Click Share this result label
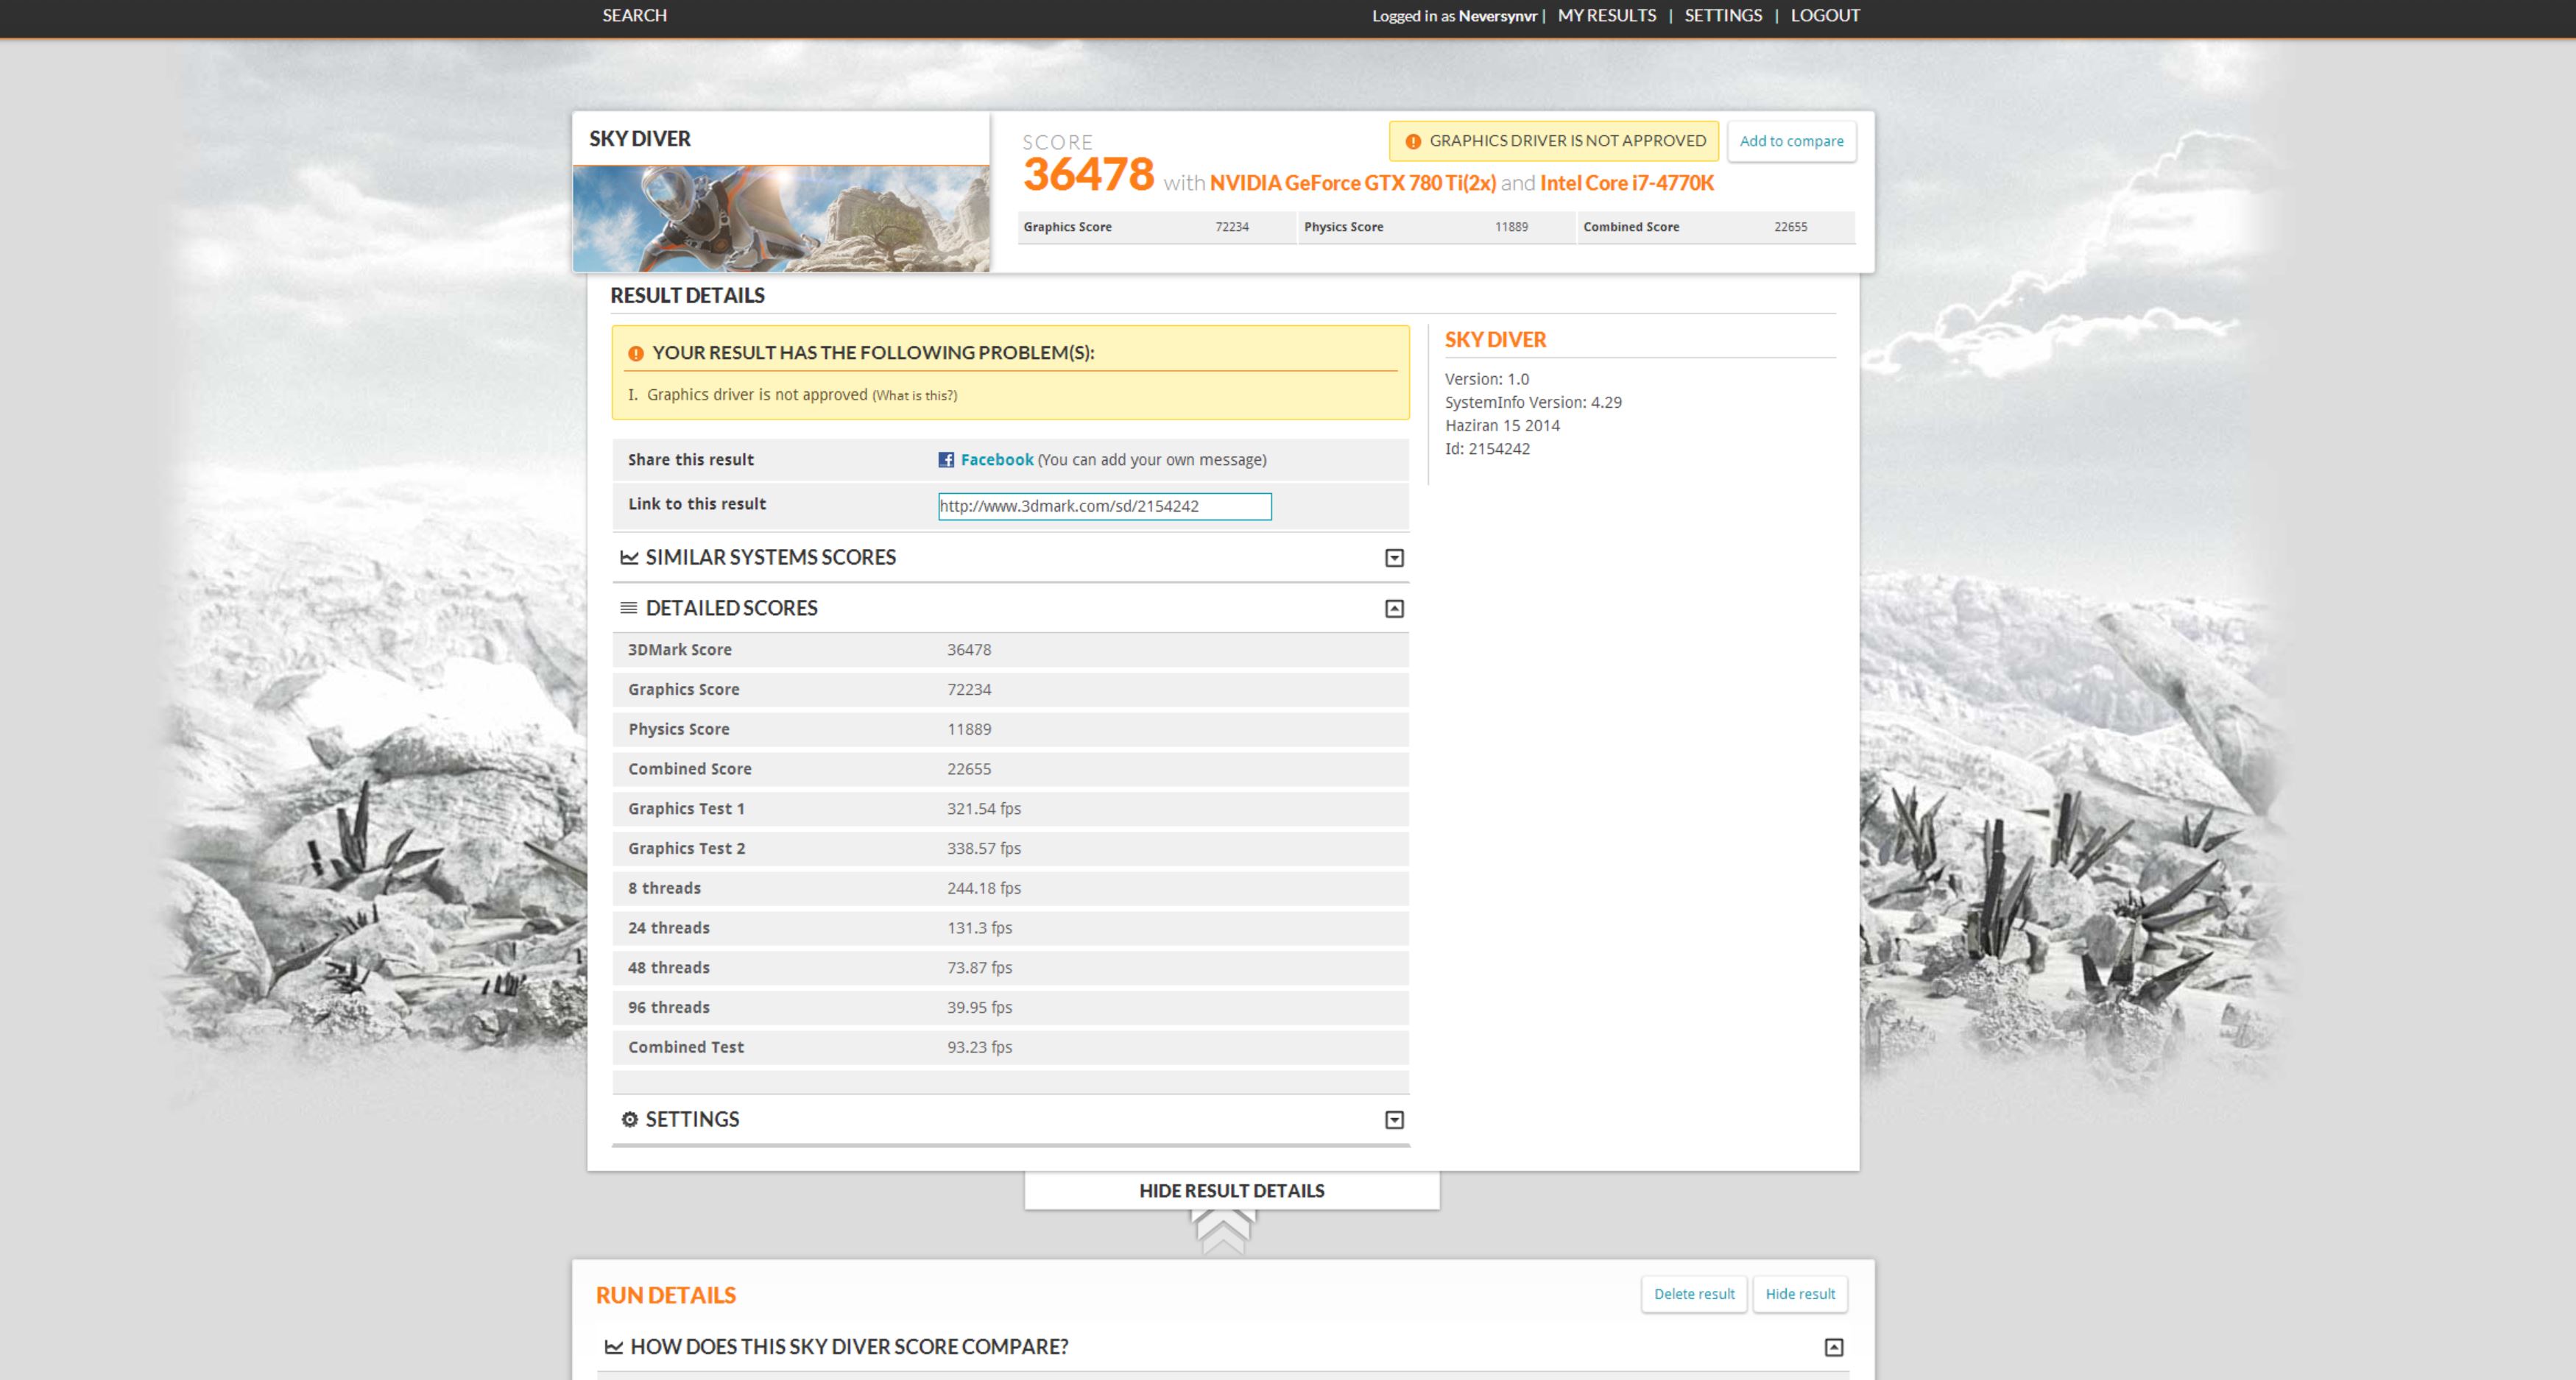 (690, 460)
